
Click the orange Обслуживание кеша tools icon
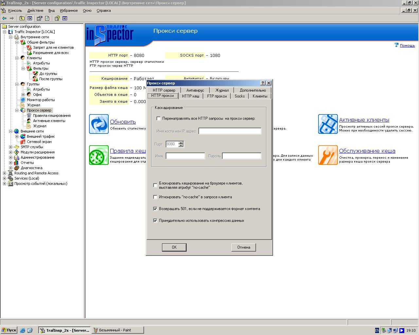(328, 155)
